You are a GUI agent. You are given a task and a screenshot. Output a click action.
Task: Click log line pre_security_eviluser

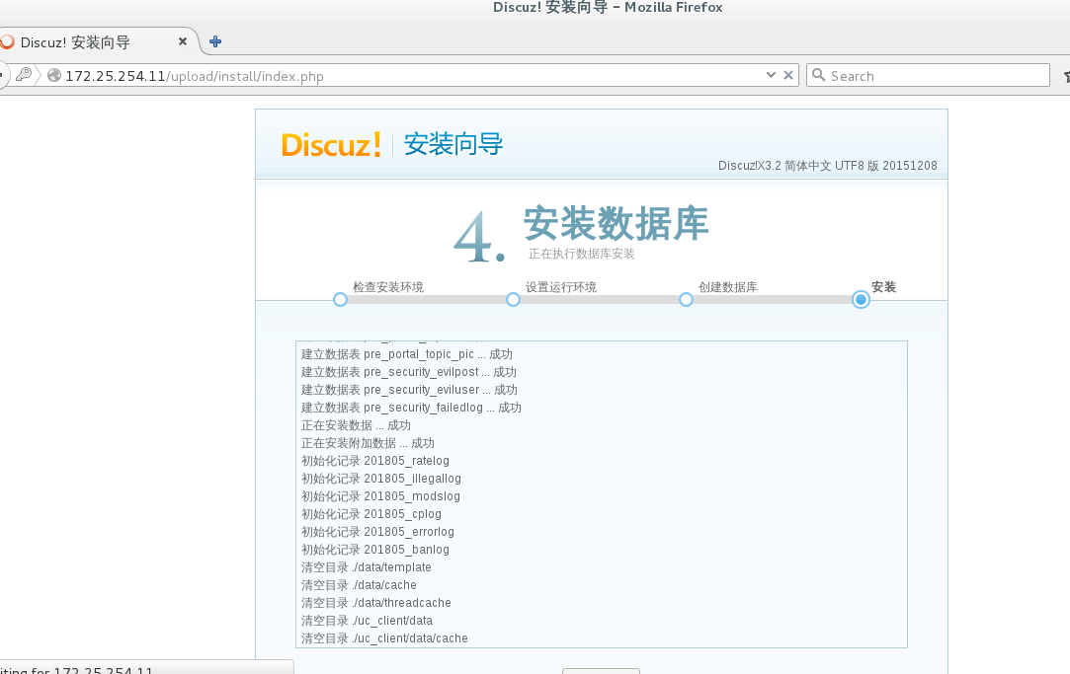[409, 390]
